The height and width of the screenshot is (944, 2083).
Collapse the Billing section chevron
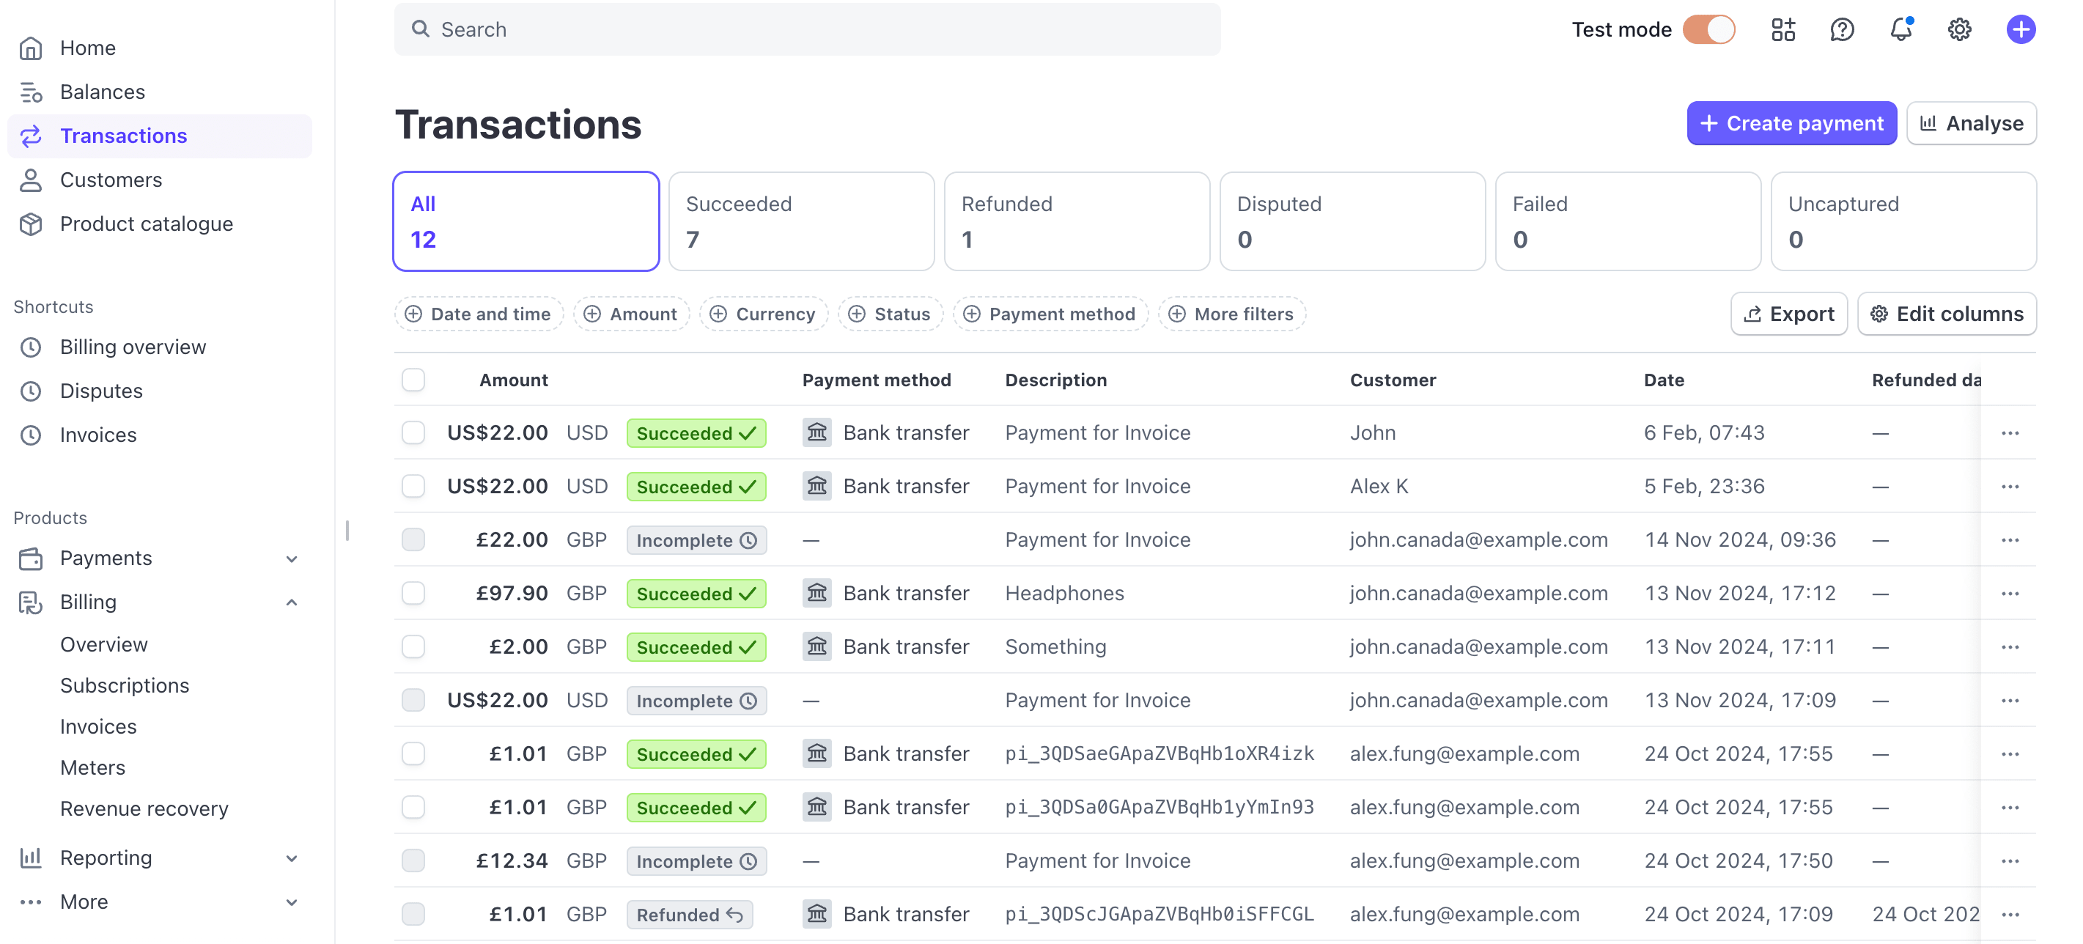[x=292, y=602]
